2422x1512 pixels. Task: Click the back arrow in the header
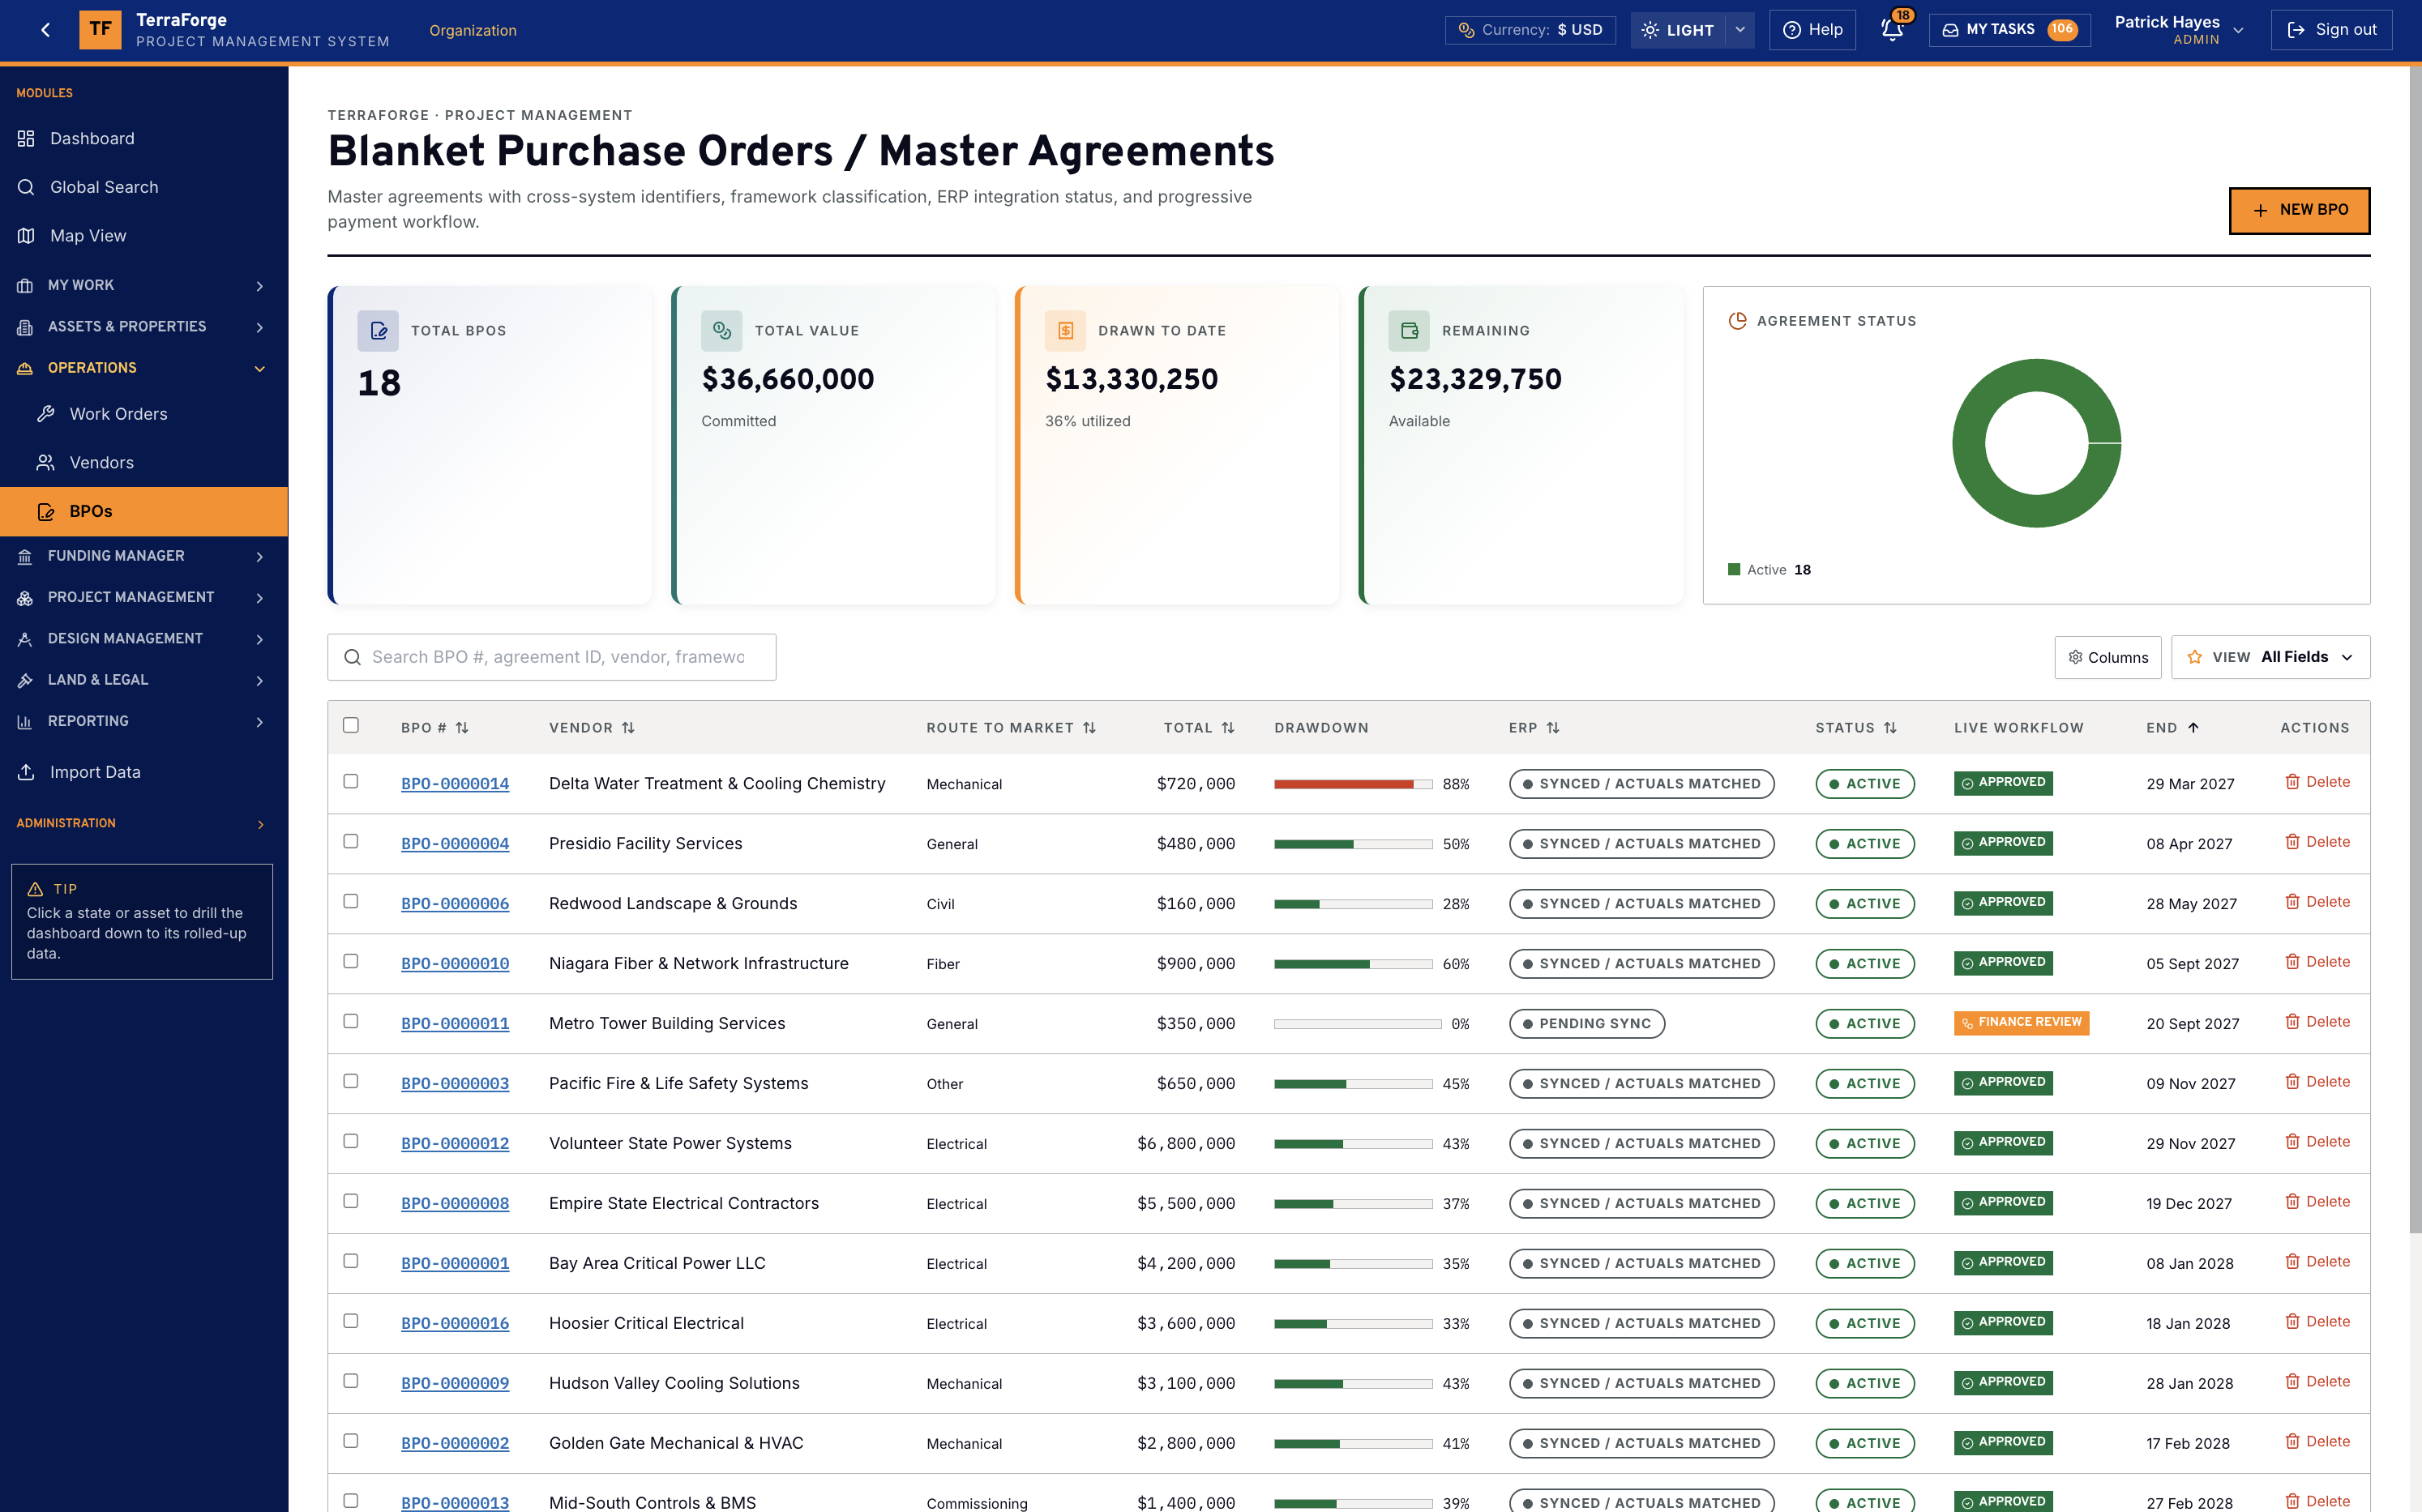point(46,30)
